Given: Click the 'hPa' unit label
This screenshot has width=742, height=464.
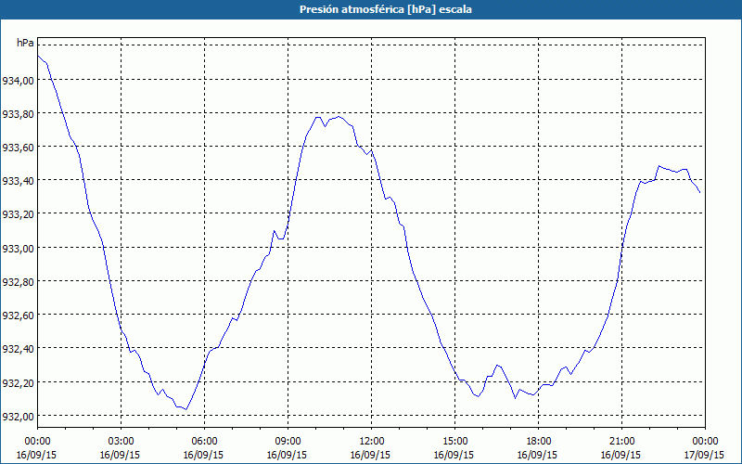Looking at the screenshot, I should pos(25,43).
